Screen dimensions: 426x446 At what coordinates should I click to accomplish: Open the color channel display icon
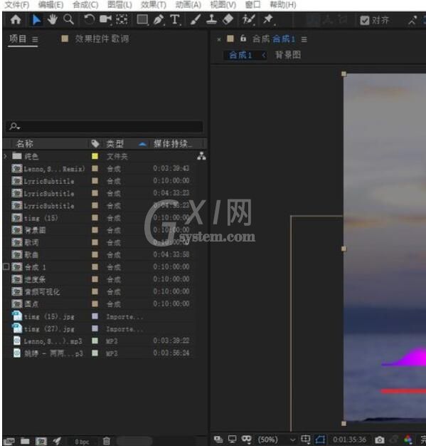[x=408, y=440]
